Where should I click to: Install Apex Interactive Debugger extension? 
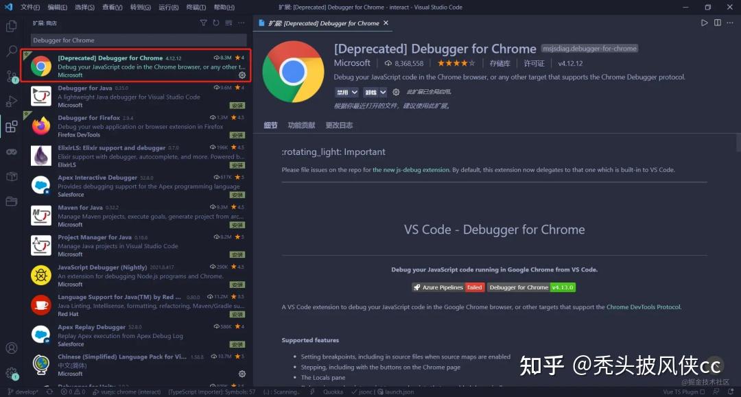[237, 195]
